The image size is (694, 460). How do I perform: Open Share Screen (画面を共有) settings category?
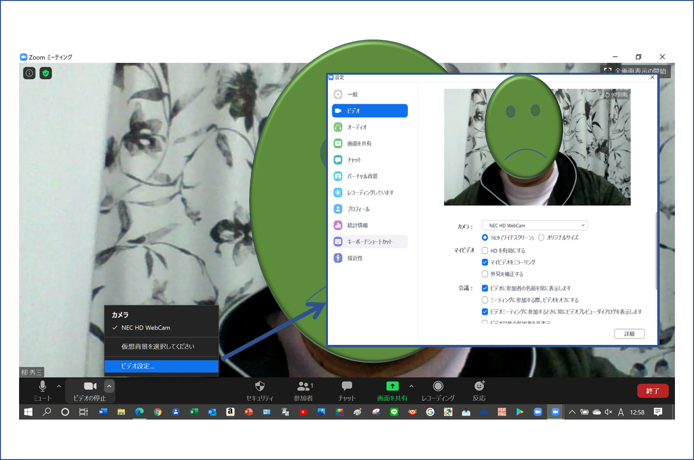tap(370, 143)
